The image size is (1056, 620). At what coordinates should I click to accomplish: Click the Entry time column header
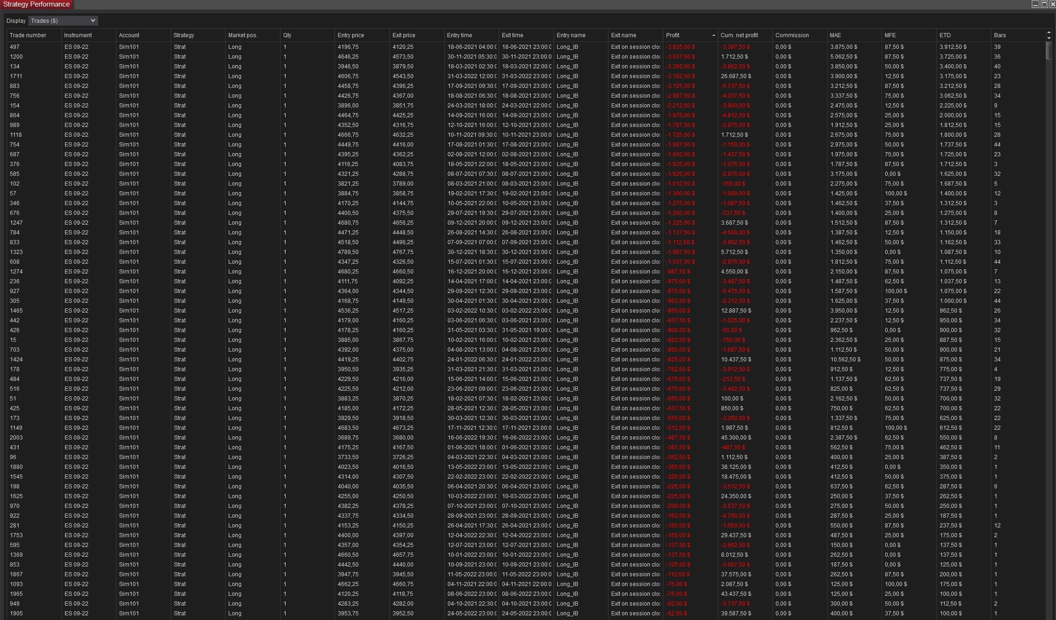click(x=460, y=35)
